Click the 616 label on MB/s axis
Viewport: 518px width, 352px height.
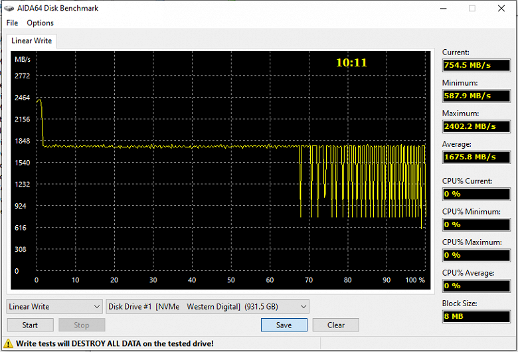click(20, 228)
